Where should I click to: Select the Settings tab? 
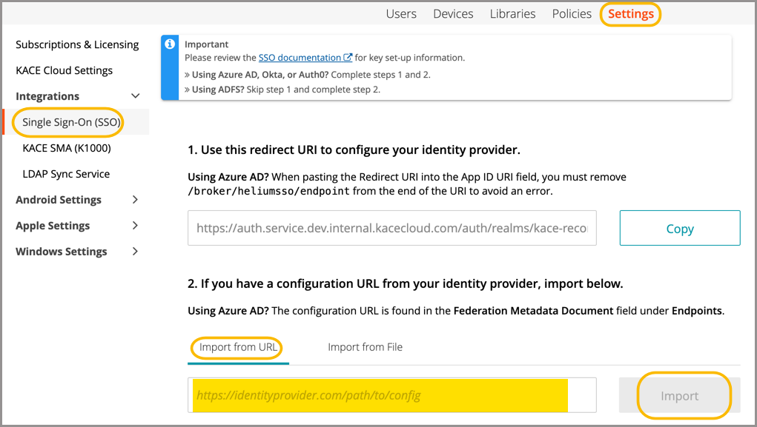click(x=631, y=14)
